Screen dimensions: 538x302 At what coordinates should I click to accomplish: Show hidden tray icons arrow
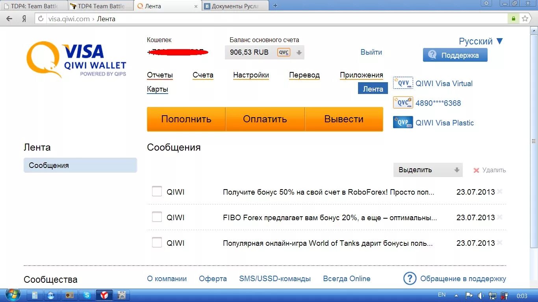(456, 295)
